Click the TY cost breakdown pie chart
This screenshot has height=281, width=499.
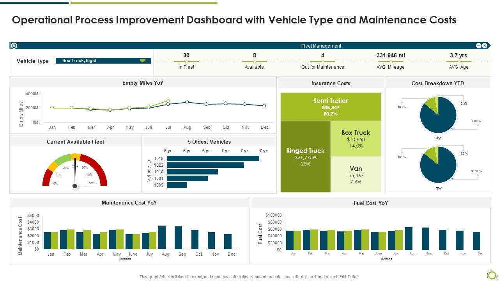click(x=438, y=165)
